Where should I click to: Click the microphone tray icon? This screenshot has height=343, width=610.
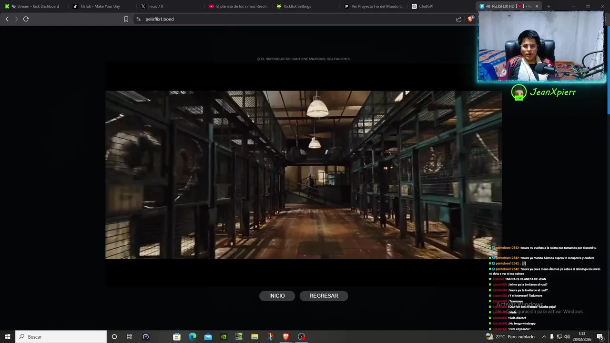tap(552, 337)
